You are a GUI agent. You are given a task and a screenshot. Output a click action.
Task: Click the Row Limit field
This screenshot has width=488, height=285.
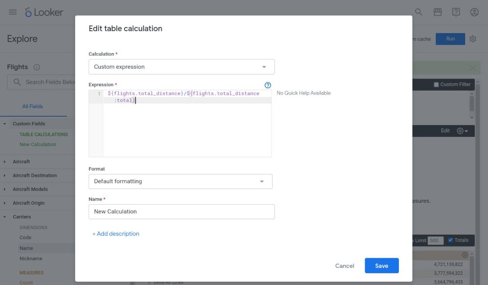435,240
